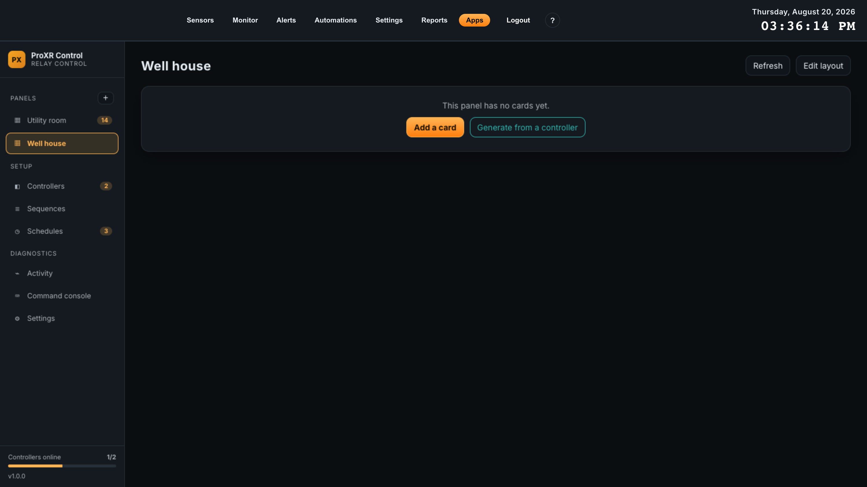Click the Sequences list icon

click(17, 209)
